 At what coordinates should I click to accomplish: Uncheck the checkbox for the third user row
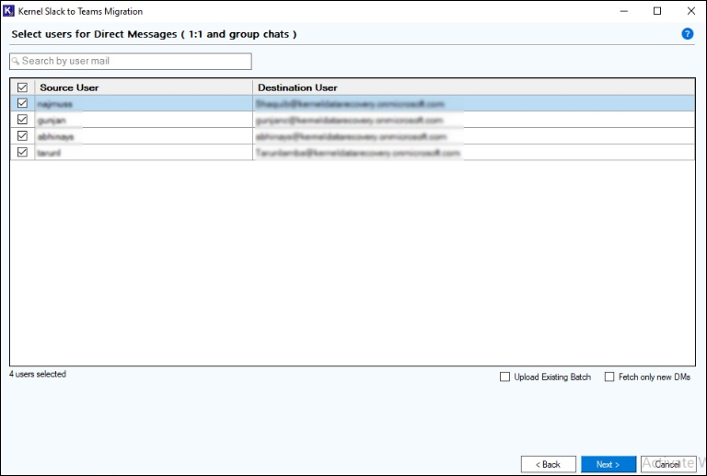[22, 135]
